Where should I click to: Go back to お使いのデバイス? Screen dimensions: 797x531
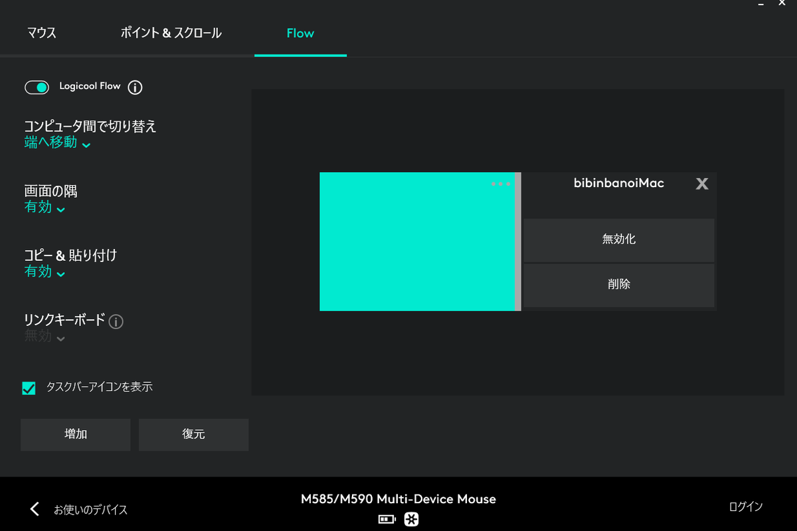point(90,510)
